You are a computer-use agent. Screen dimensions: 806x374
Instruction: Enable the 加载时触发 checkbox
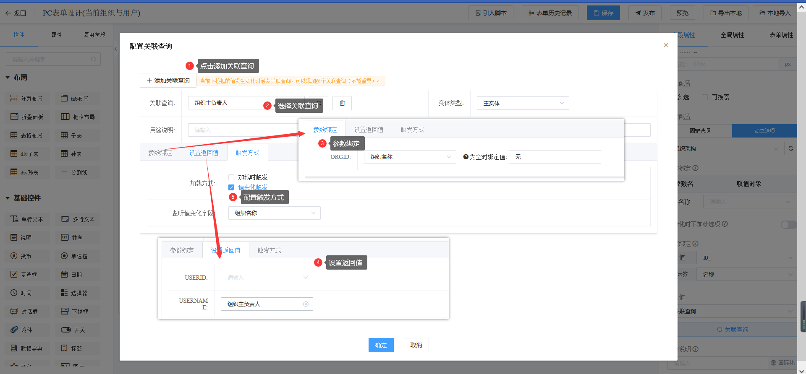231,177
